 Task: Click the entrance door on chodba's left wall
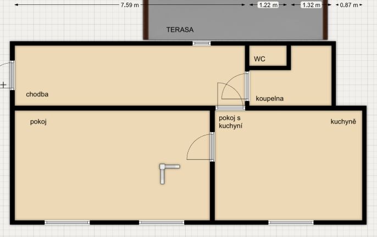(x=12, y=75)
